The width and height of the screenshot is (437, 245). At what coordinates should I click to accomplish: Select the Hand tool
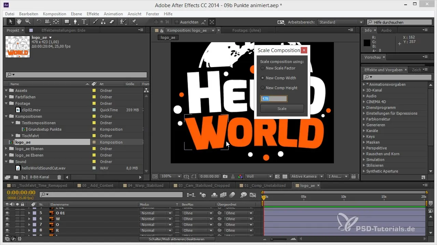tap(19, 22)
